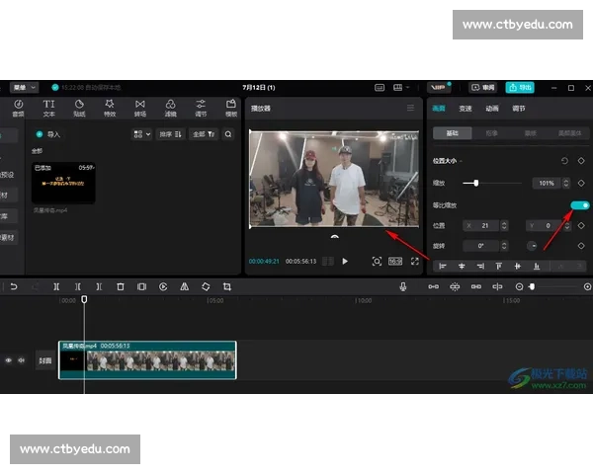This screenshot has height=474, width=593.
Task: Switch to the 变速 speed tab
Action: pos(466,109)
